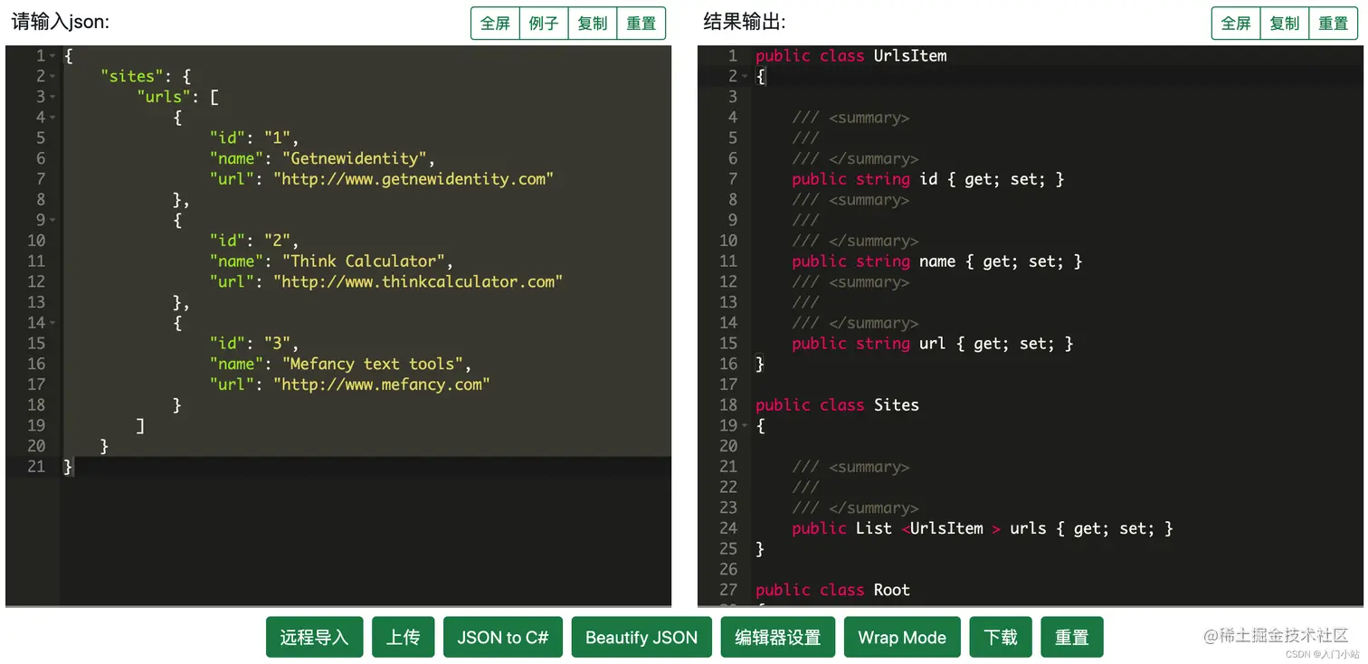Click the http://www.thinkcalculator.com url string

pyautogui.click(x=418, y=282)
